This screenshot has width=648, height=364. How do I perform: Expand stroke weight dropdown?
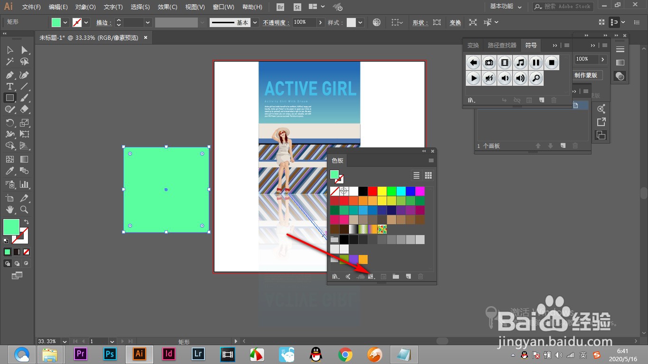pyautogui.click(x=148, y=22)
